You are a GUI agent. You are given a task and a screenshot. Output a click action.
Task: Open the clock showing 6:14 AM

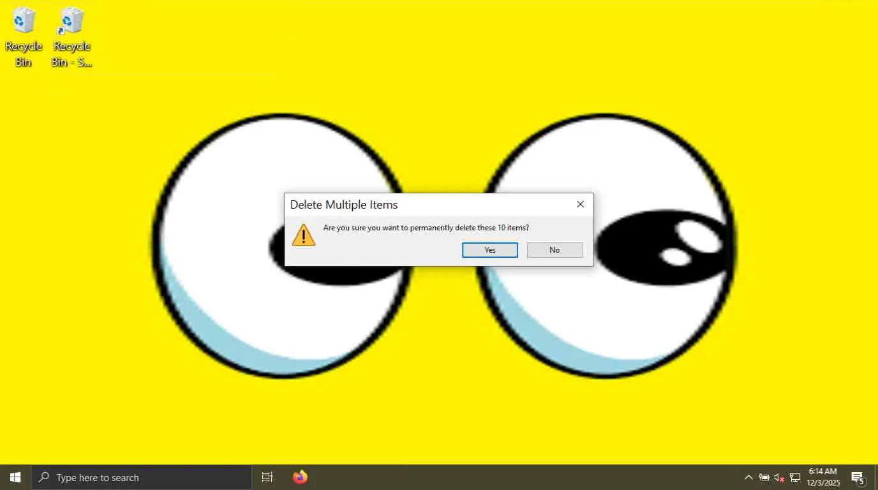pyautogui.click(x=823, y=477)
